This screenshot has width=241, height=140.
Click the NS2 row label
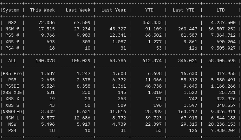12,23
